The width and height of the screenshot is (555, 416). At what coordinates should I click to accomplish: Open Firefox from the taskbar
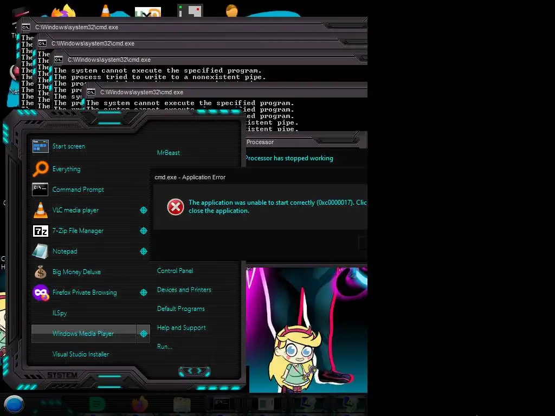pyautogui.click(x=140, y=404)
